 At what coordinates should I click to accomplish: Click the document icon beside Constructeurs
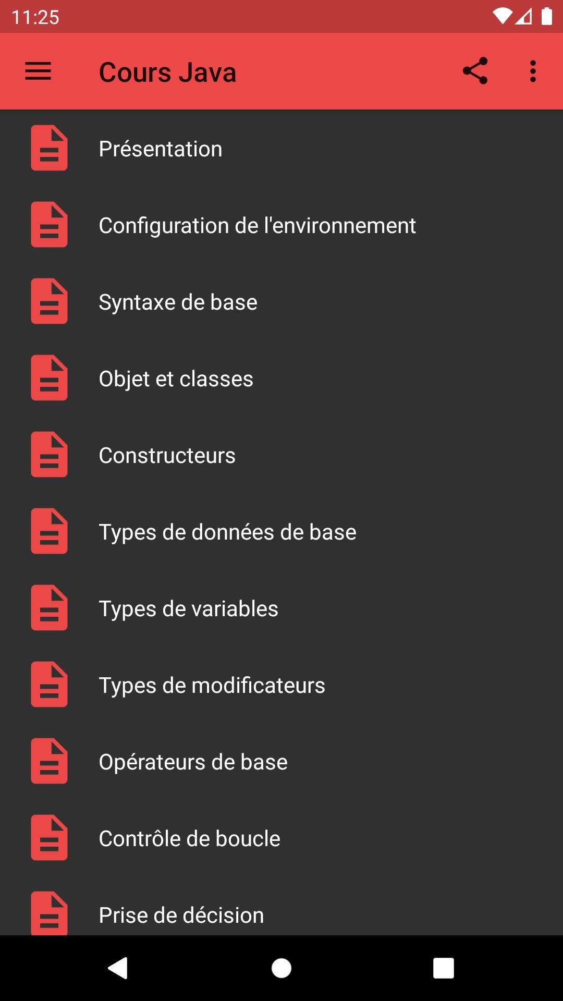click(x=49, y=455)
